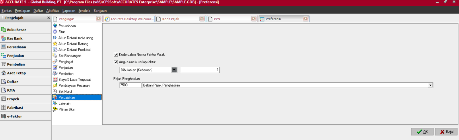Image resolution: width=459 pixels, height=140 pixels.
Task: Click the 7500 account number field
Action: [x=130, y=85]
